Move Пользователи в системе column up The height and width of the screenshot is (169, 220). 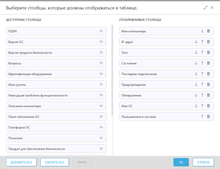click(x=202, y=117)
